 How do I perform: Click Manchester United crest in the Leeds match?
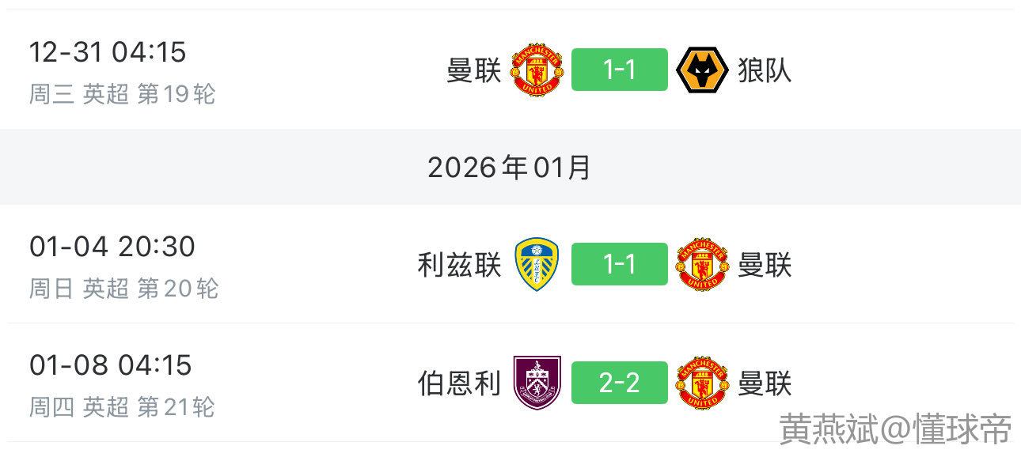(702, 265)
